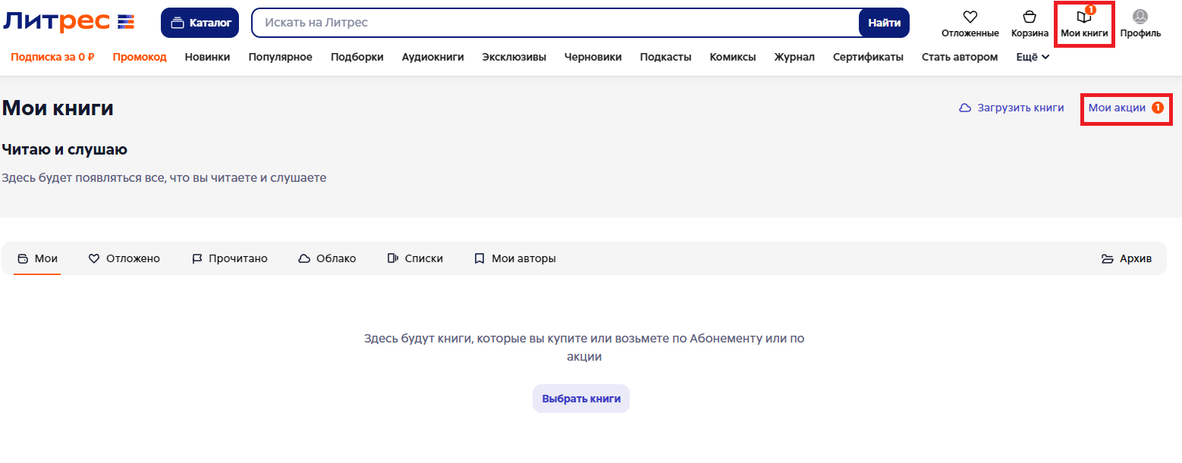
Task: Switch to the Списки tab
Action: pos(415,258)
